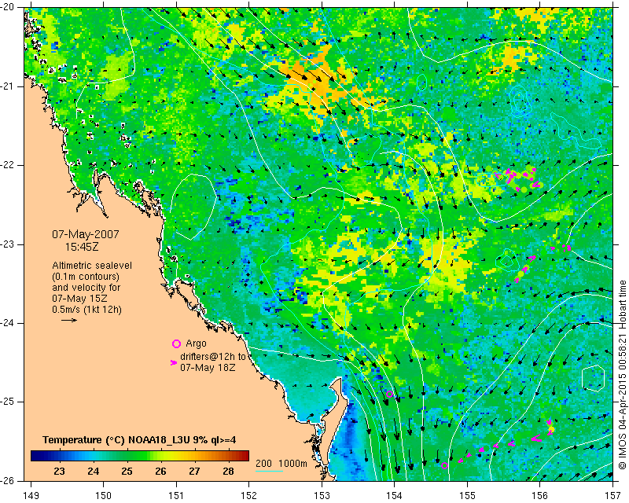Click the '(0.1m contours)' text line
This screenshot has width=629, height=503.
[86, 277]
